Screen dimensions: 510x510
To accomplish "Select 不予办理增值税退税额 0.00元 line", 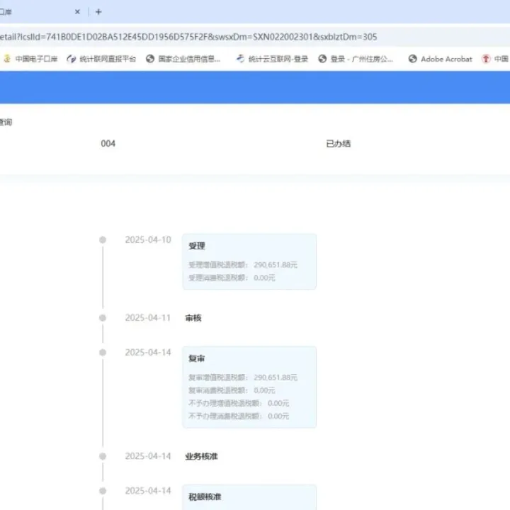I will pyautogui.click(x=239, y=403).
